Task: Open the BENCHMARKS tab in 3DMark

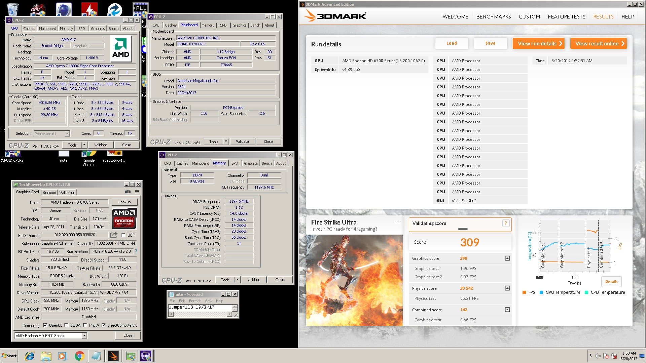Action: click(x=493, y=16)
